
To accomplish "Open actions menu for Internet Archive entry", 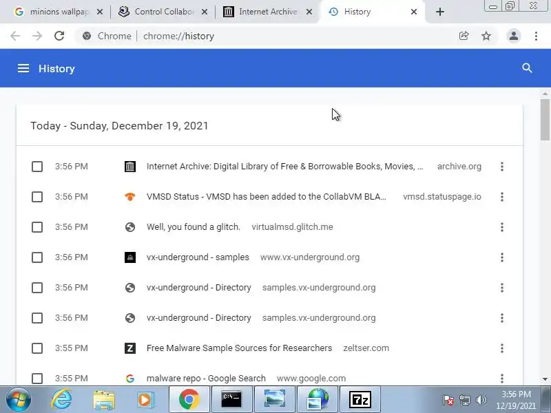I will point(502,167).
